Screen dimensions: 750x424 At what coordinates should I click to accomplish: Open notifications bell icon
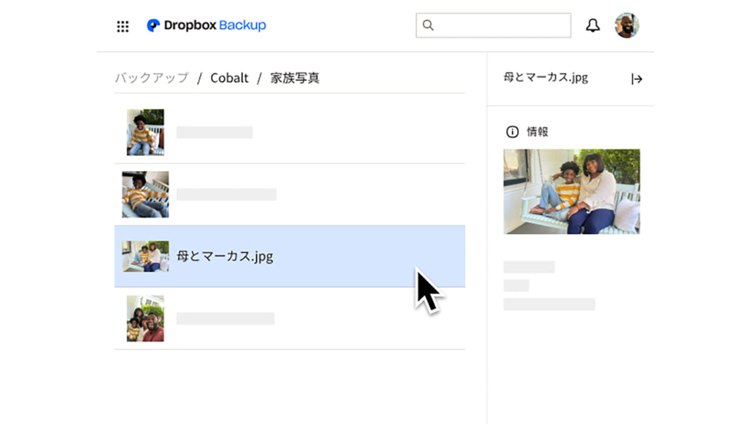pos(592,26)
